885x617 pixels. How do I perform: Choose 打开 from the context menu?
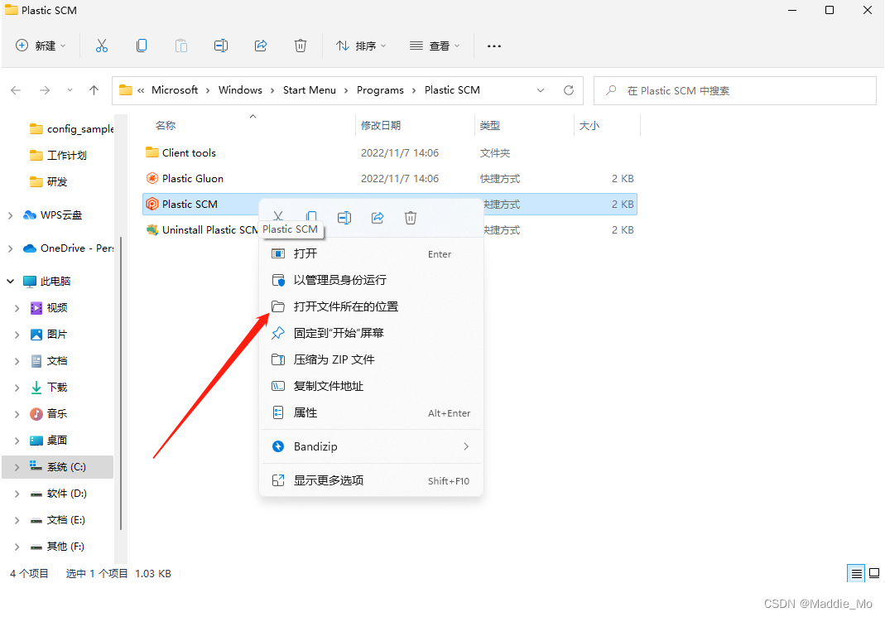(x=372, y=254)
